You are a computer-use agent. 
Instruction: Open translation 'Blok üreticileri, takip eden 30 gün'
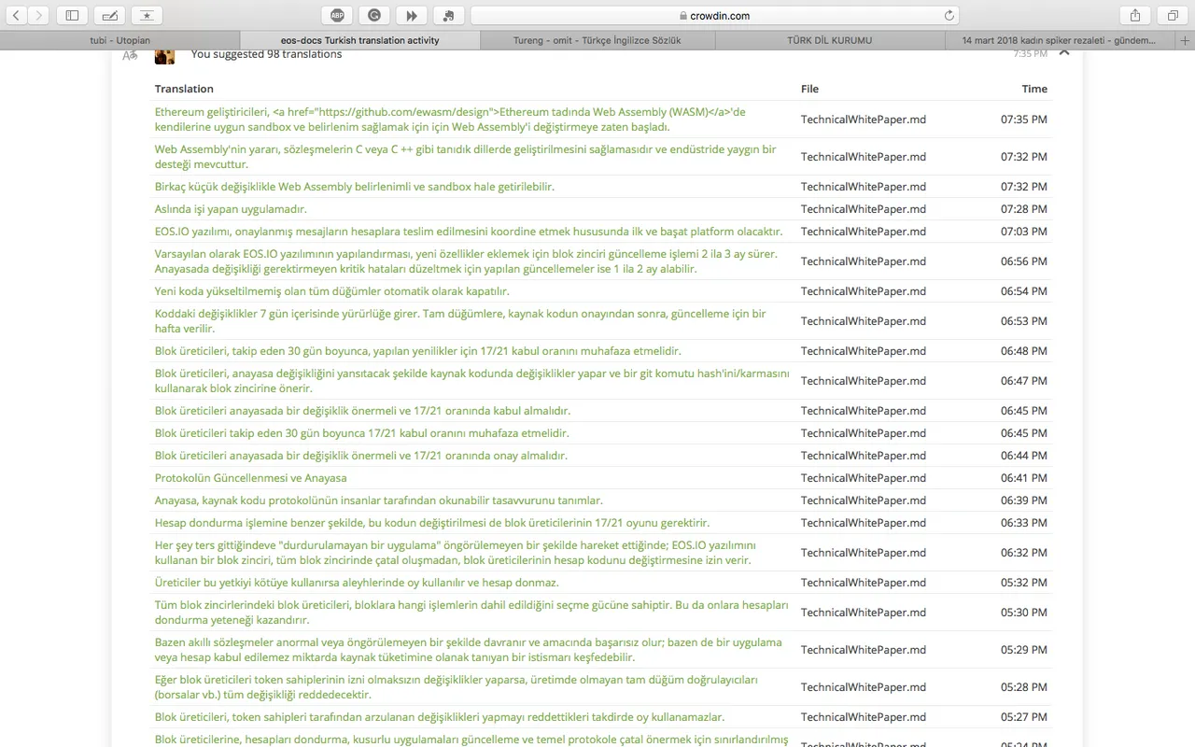(x=417, y=351)
